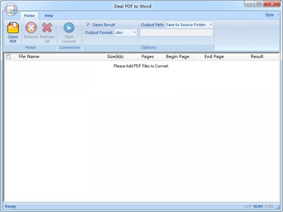Click the Start Convert play icon

[69, 28]
